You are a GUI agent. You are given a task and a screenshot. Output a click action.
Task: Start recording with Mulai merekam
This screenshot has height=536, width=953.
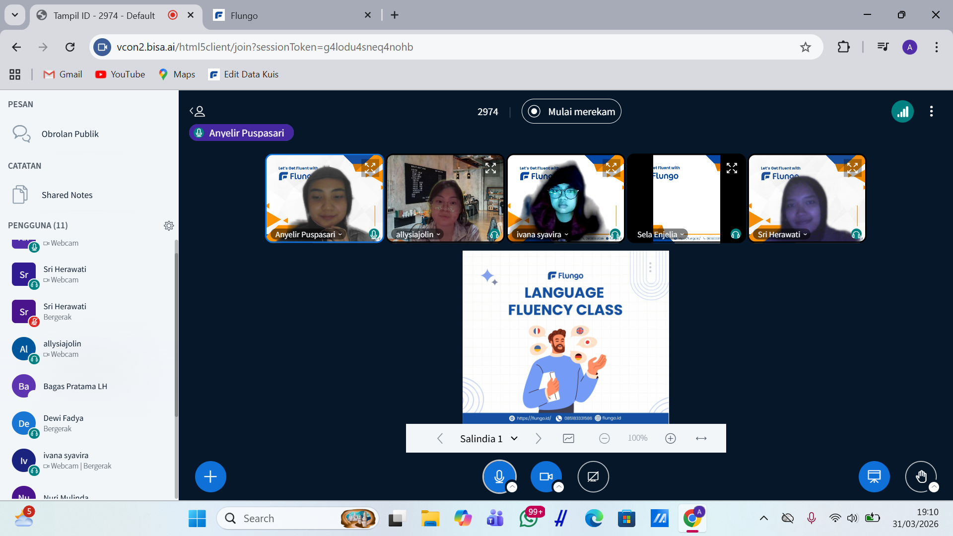[x=571, y=111]
